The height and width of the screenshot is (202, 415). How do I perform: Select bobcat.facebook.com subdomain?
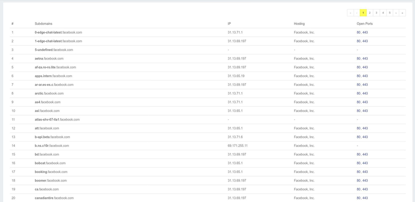(x=50, y=163)
